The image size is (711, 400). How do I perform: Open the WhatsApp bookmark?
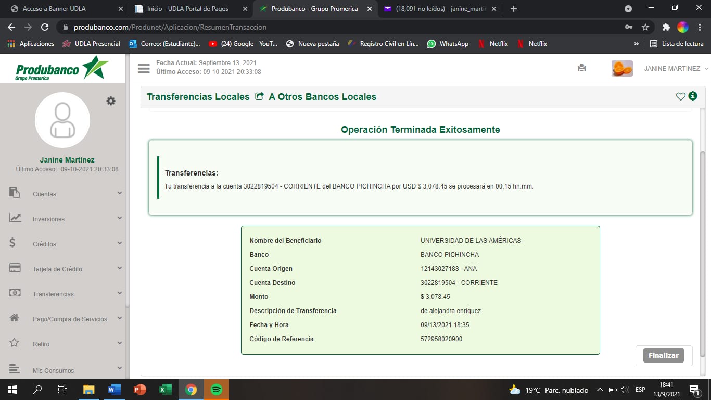(448, 44)
